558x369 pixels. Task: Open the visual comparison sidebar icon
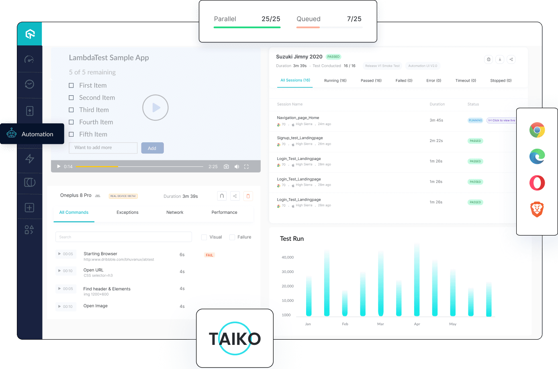click(x=29, y=182)
